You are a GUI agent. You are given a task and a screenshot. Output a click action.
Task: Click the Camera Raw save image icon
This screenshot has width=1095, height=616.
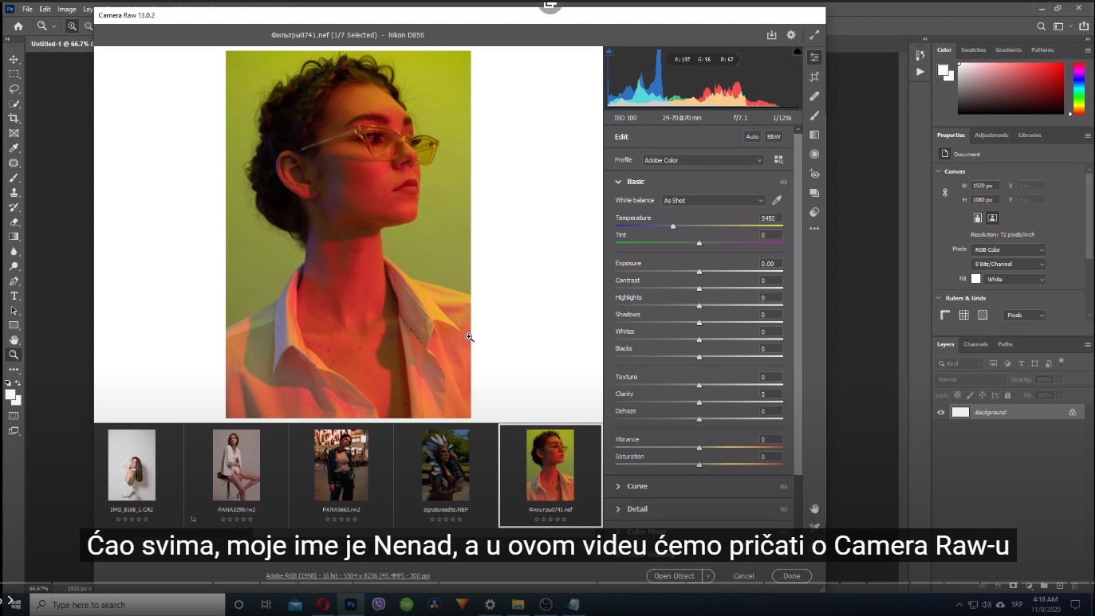tap(771, 35)
